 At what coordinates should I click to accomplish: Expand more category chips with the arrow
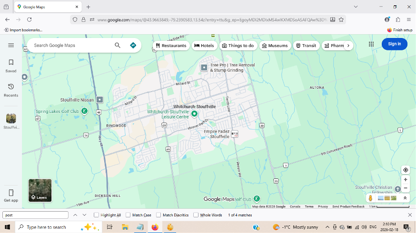348,46
